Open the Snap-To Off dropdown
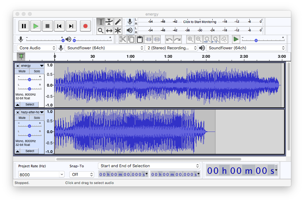 pos(82,174)
